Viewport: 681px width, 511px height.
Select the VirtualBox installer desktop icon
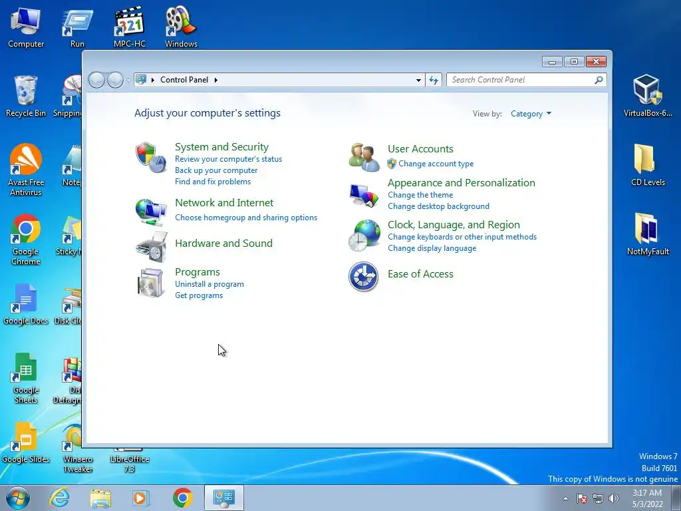coord(648,96)
